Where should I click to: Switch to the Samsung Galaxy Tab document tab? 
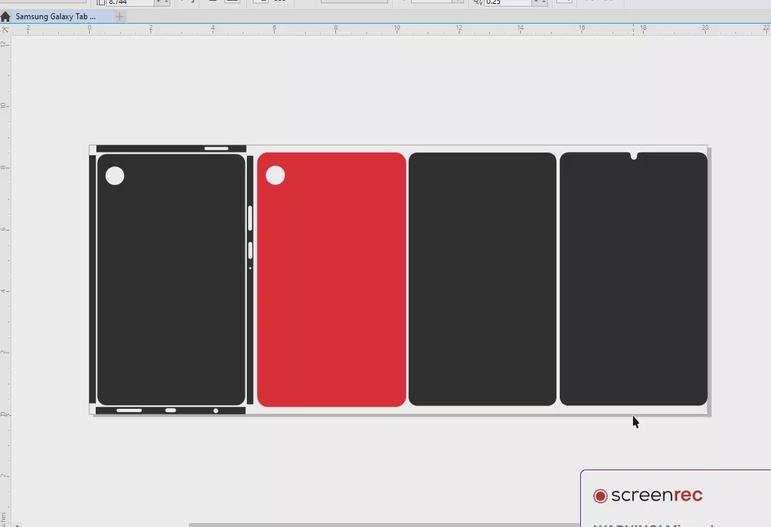(x=56, y=17)
